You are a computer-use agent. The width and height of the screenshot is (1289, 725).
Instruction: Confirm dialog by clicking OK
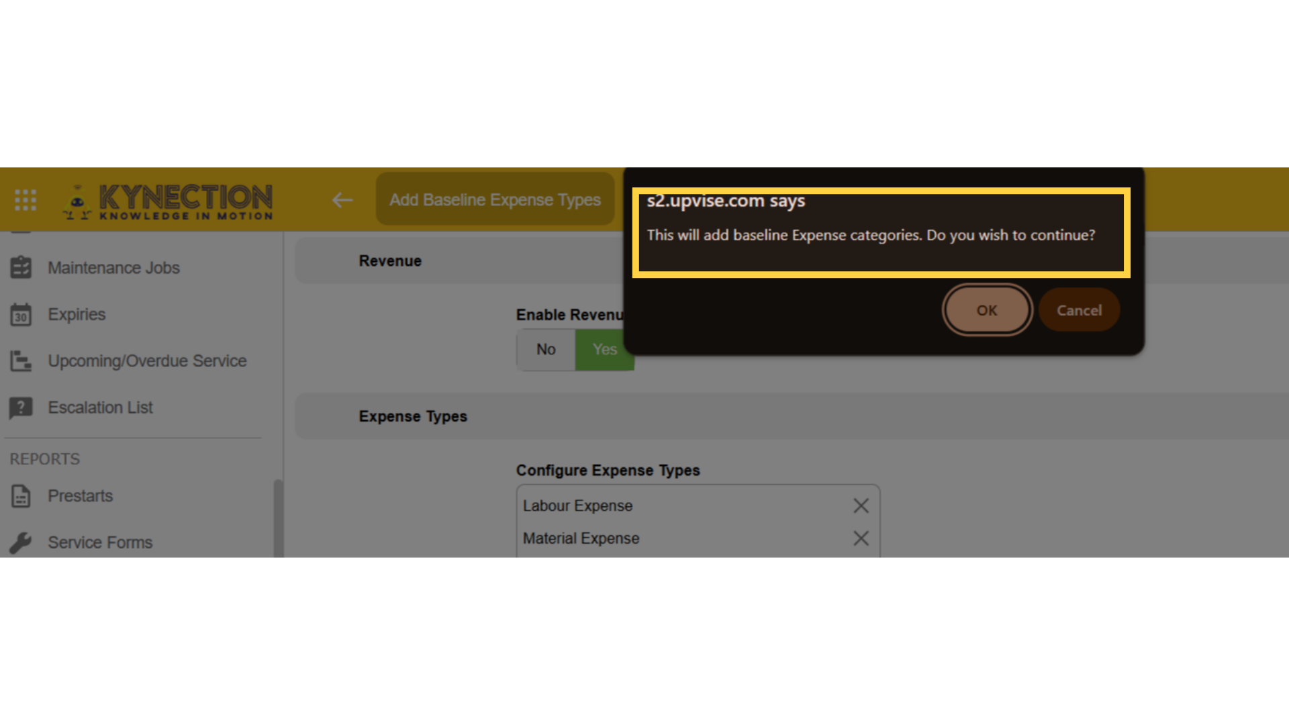987,310
